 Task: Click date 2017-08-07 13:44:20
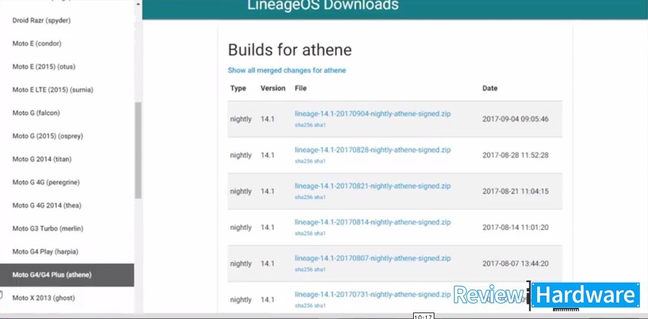point(515,264)
